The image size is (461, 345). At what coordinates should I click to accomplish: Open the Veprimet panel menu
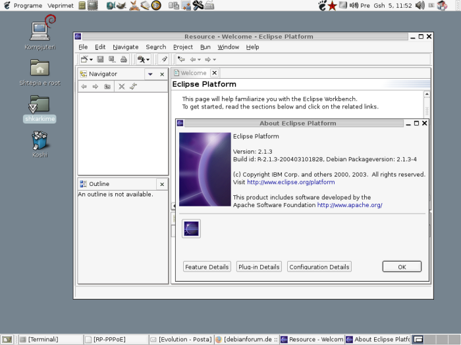point(61,5)
